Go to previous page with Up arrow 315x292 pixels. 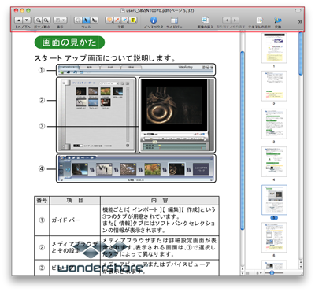click(19, 20)
